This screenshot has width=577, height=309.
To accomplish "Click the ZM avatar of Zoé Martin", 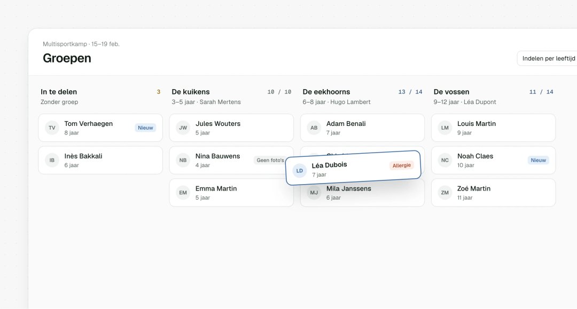I will coord(445,193).
